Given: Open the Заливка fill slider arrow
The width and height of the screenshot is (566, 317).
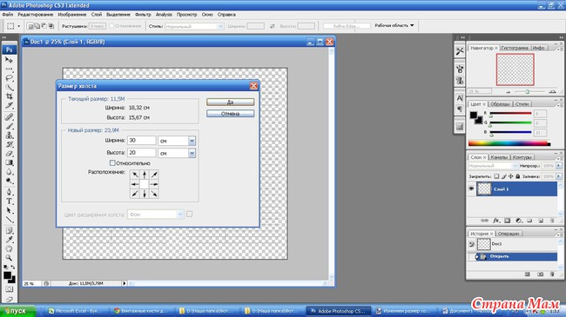Looking at the screenshot, I should [x=559, y=176].
